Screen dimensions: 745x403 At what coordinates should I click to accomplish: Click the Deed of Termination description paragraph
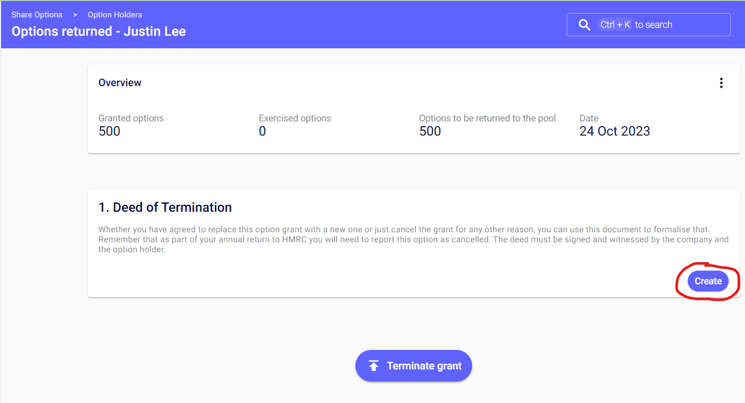[x=413, y=240]
